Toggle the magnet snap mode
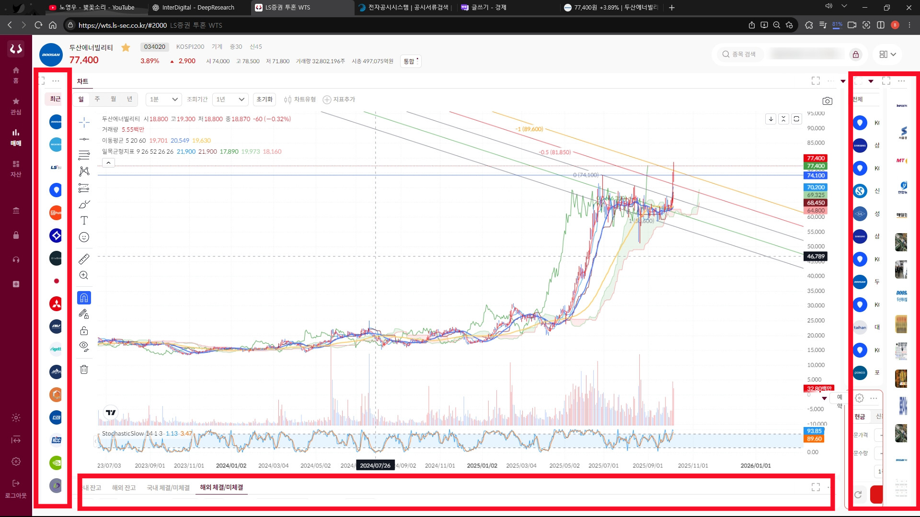This screenshot has width=920, height=517. (84, 298)
